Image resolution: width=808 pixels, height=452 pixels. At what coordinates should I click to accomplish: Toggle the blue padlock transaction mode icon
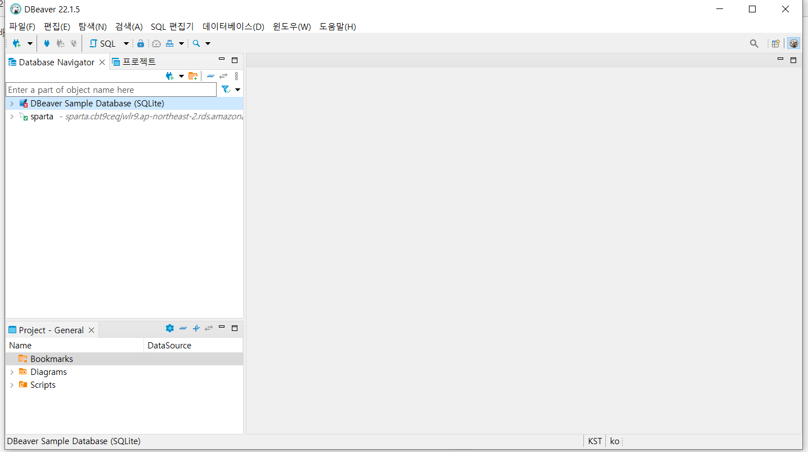click(x=141, y=43)
